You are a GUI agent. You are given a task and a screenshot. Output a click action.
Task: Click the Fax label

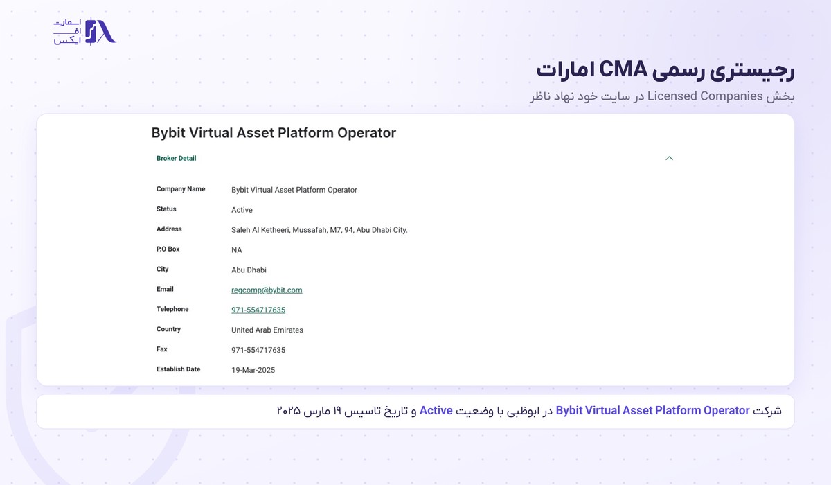[x=162, y=350]
